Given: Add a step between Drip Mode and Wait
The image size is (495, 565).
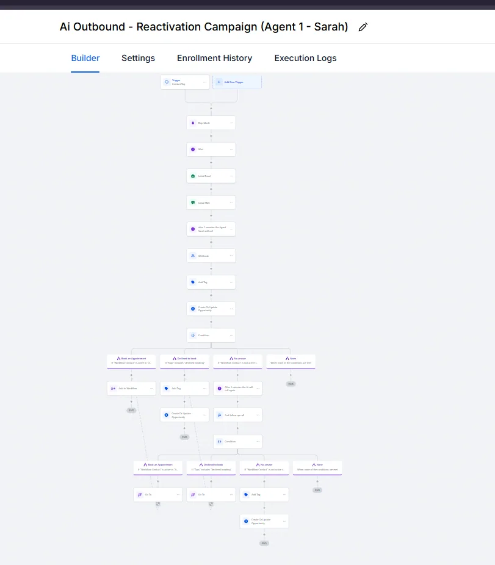Looking at the screenshot, I should (x=211, y=136).
